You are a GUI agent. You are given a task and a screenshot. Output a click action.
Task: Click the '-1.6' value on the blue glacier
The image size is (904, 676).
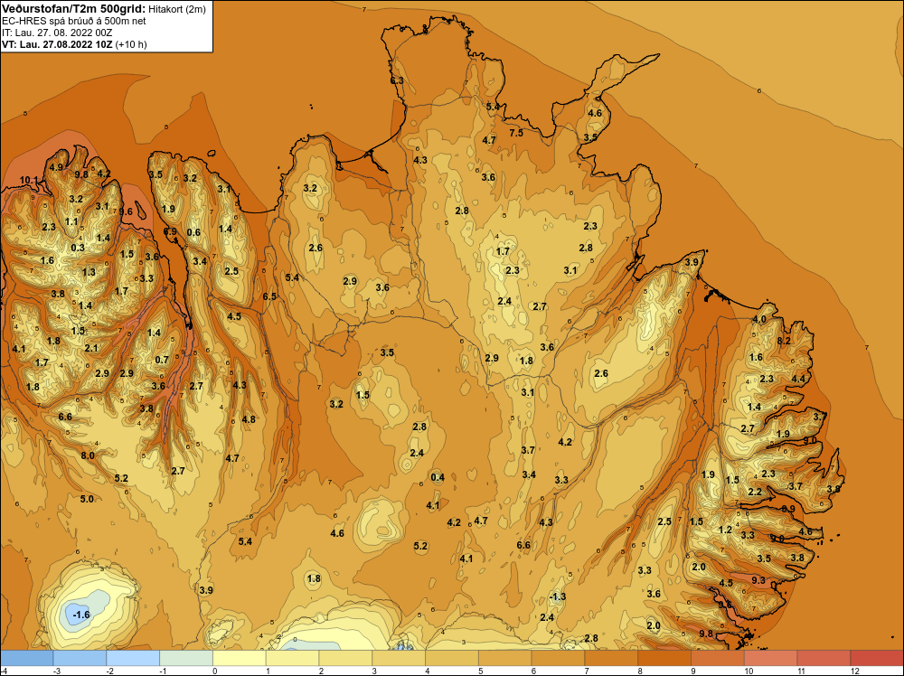[81, 615]
